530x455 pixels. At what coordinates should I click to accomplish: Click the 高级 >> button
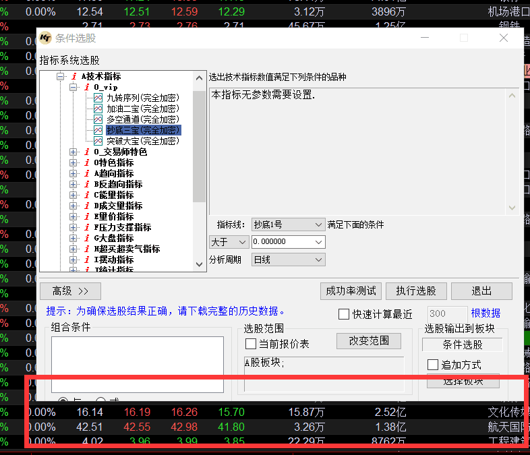pyautogui.click(x=70, y=291)
